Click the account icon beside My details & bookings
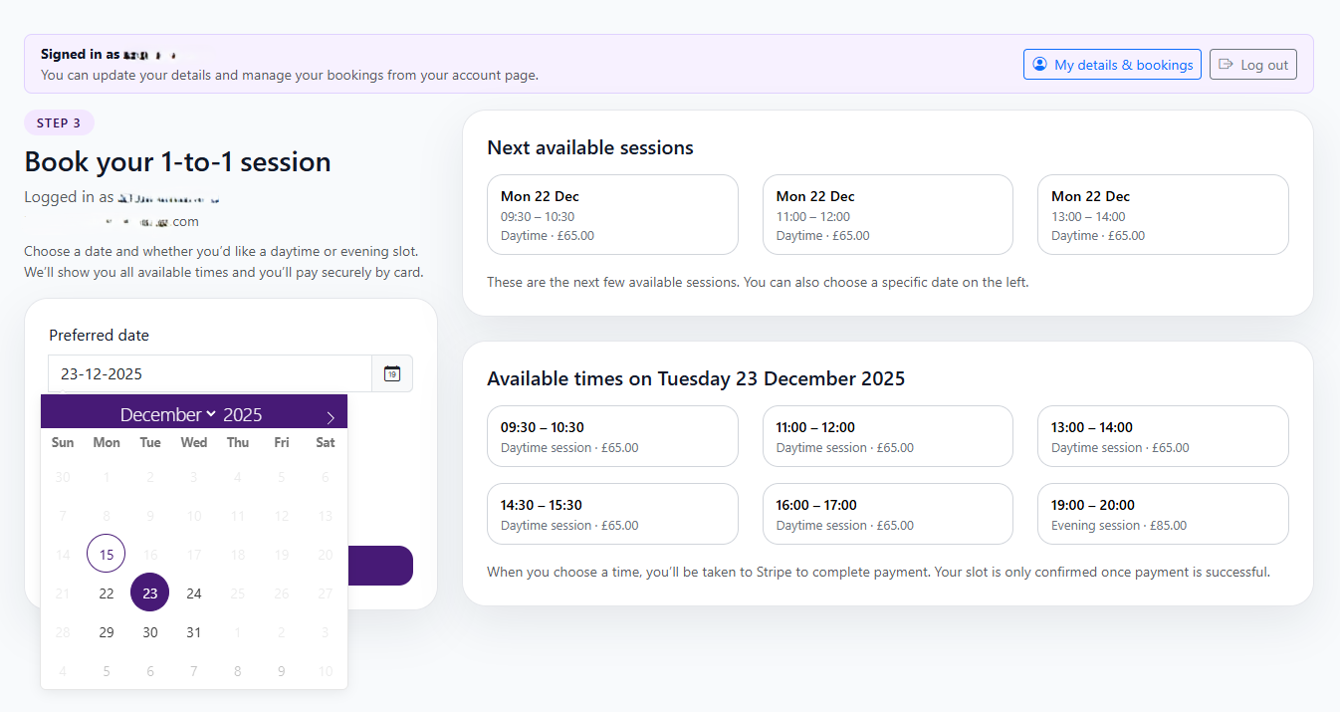This screenshot has height=712, width=1340. (1039, 64)
